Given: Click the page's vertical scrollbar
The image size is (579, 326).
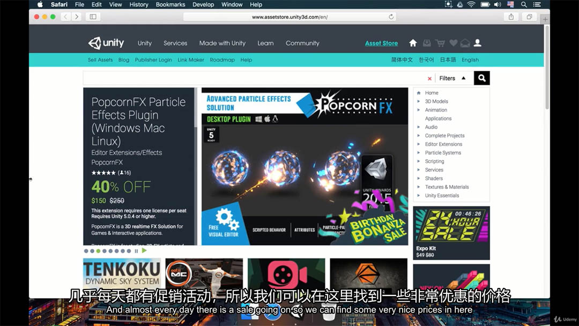Looking at the screenshot, I should 547,66.
